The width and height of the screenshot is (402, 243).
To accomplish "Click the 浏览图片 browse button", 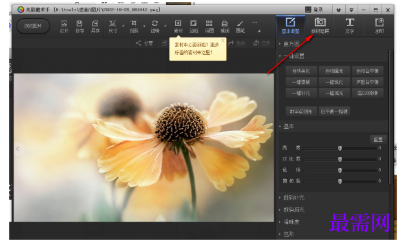I will coord(33,26).
